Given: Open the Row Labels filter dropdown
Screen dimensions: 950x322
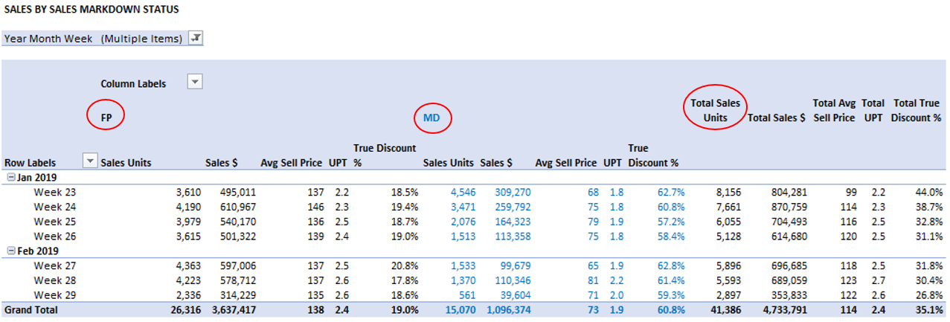Looking at the screenshot, I should (89, 161).
